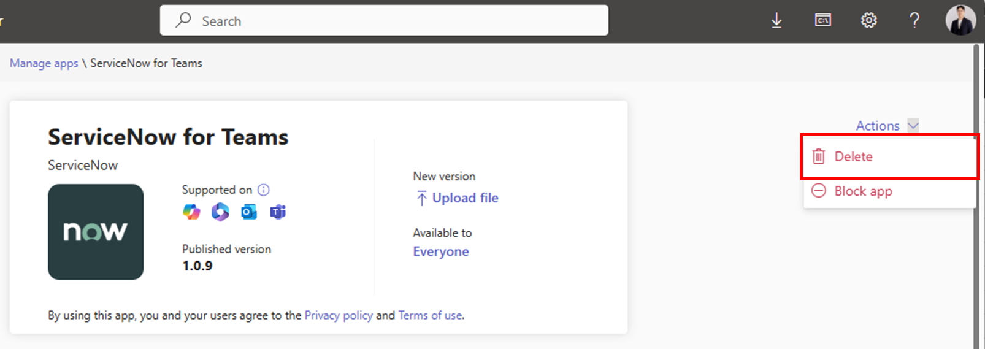This screenshot has height=349, width=985.
Task: Open the help question mark icon
Action: pos(914,20)
